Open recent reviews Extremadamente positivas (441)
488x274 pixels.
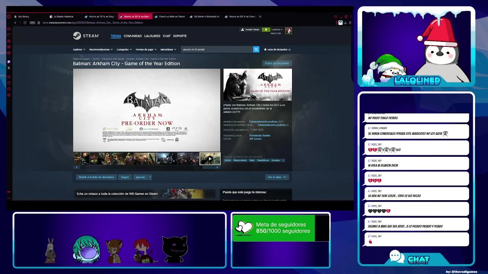point(266,122)
